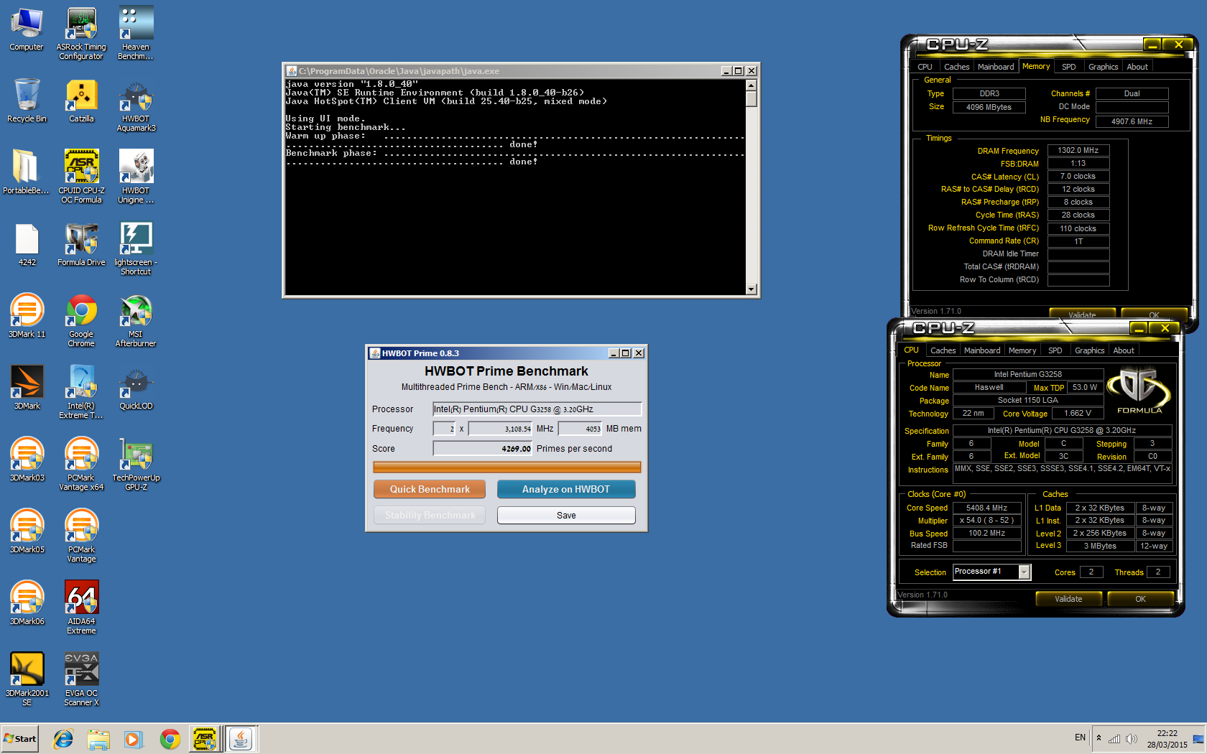Launch 3DMark03 desktop icon
Image resolution: width=1207 pixels, height=754 pixels.
27,460
